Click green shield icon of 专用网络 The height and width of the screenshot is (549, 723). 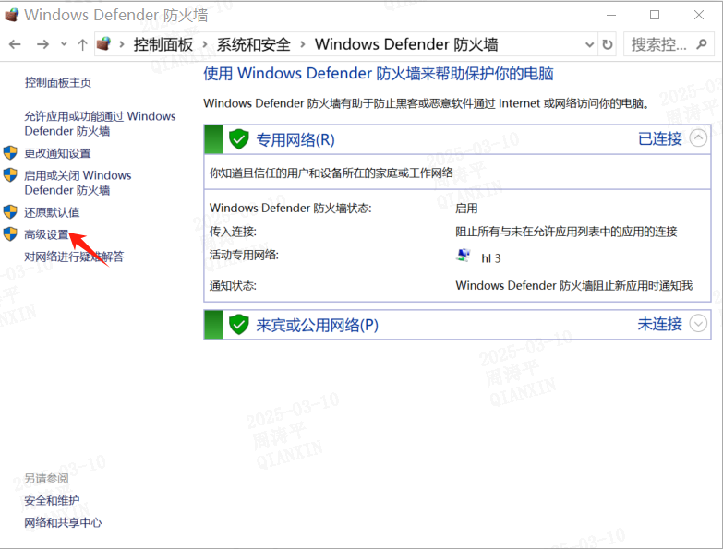[x=239, y=139]
